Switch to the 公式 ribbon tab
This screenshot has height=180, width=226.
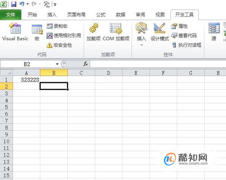click(x=101, y=15)
